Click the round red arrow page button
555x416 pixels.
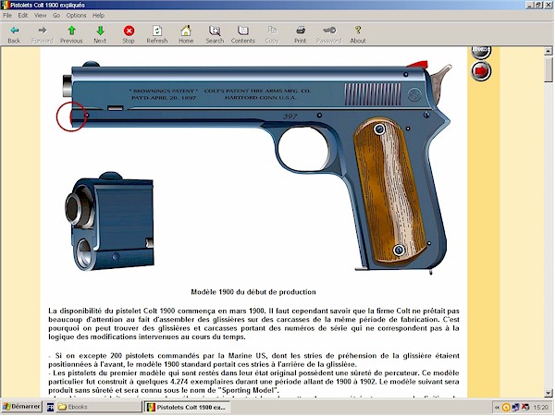[x=481, y=71]
